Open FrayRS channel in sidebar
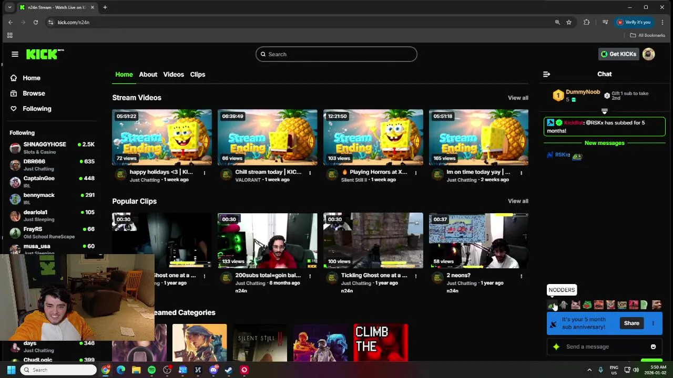The height and width of the screenshot is (378, 673). pyautogui.click(x=52, y=233)
